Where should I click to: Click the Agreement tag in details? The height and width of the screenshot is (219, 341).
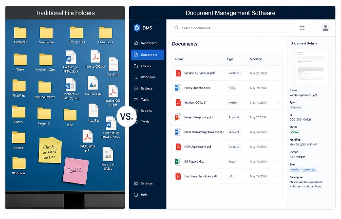pyautogui.click(x=309, y=170)
